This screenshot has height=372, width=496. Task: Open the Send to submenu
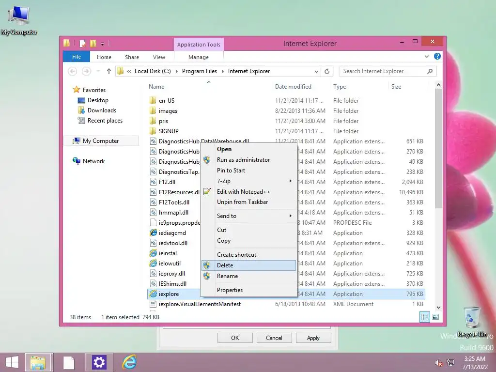click(x=248, y=216)
